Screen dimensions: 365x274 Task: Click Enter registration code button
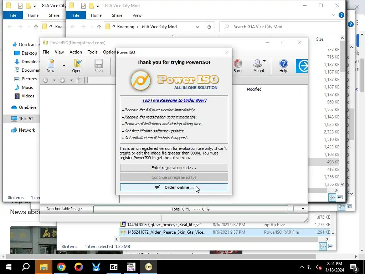coord(174,168)
